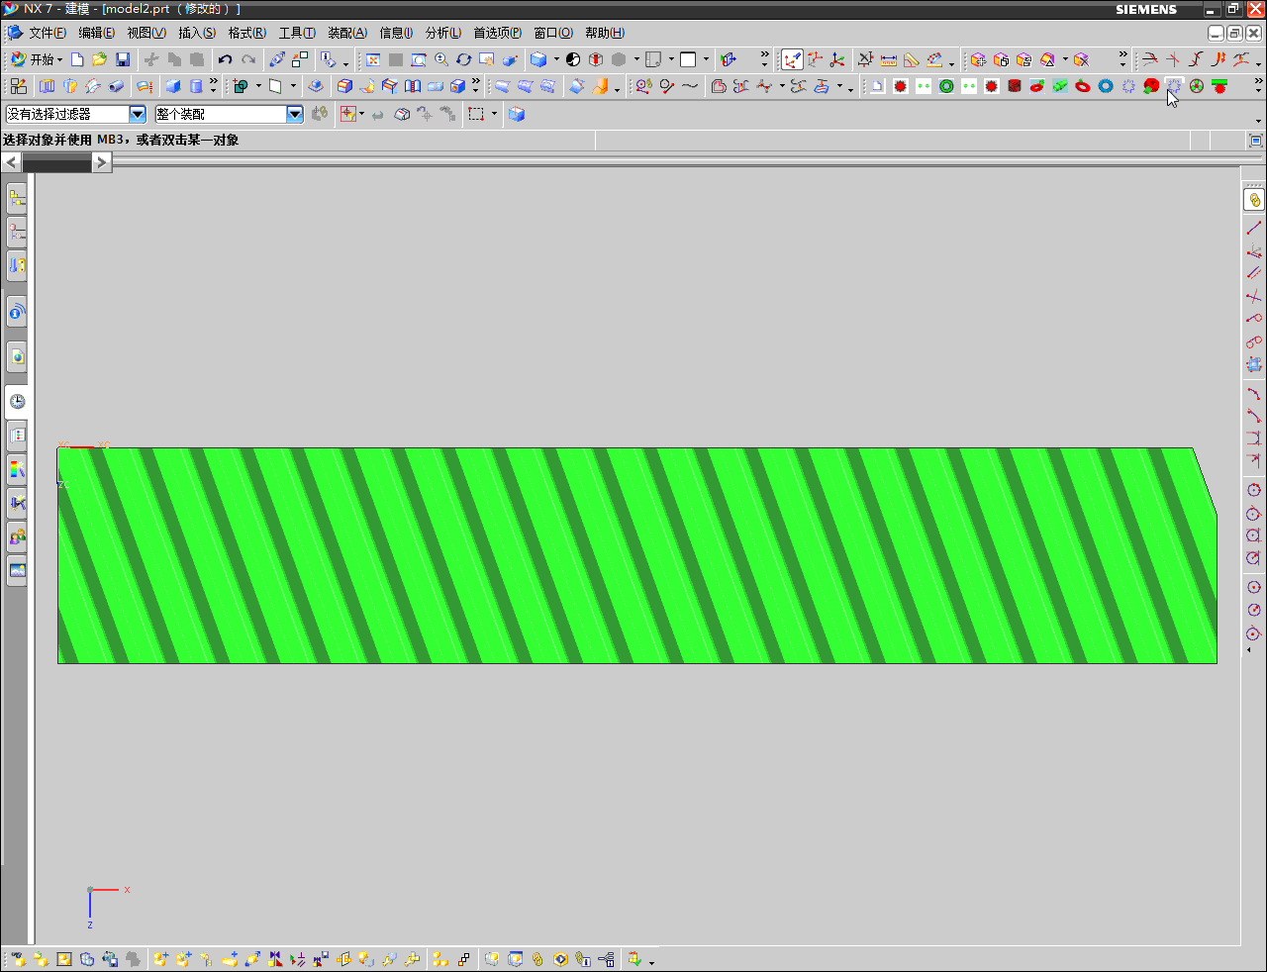The height and width of the screenshot is (972, 1267).
Task: Expand the rectangle selection mode dropdown arrow
Action: pos(494,114)
